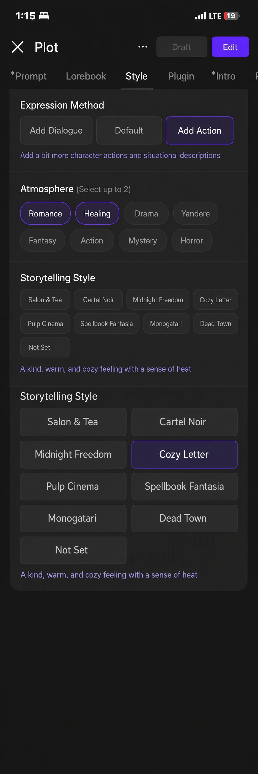Image resolution: width=258 pixels, height=774 pixels.
Task: Choose Default expression method
Action: coord(129,131)
